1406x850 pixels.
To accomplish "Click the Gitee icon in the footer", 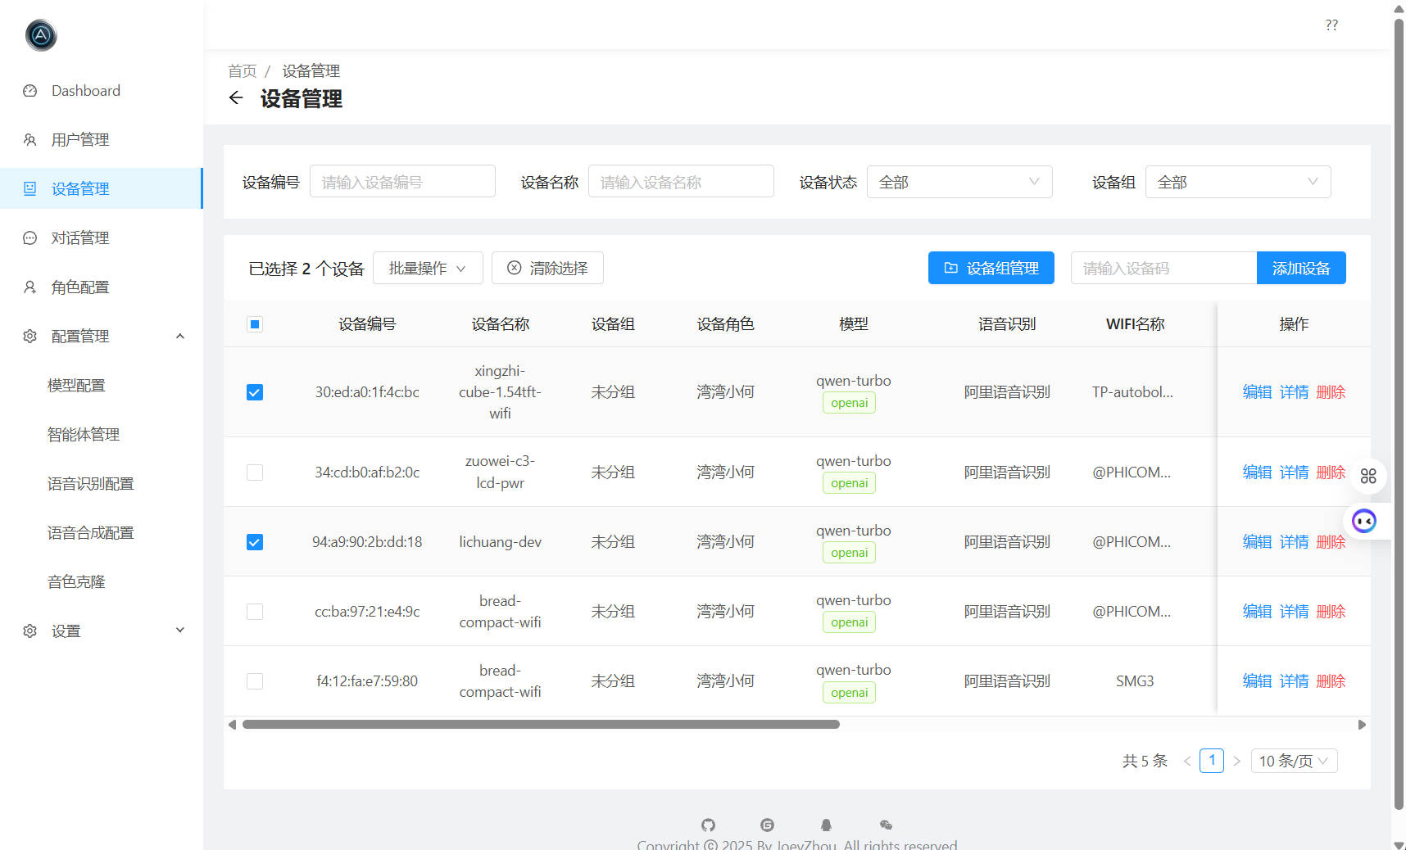I will (767, 825).
